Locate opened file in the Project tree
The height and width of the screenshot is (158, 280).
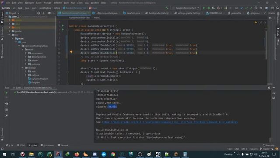(x=38, y=13)
